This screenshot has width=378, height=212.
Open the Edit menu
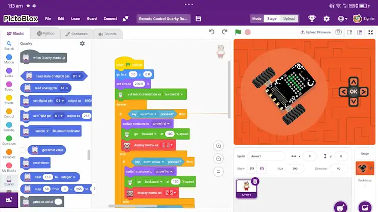pos(61,18)
